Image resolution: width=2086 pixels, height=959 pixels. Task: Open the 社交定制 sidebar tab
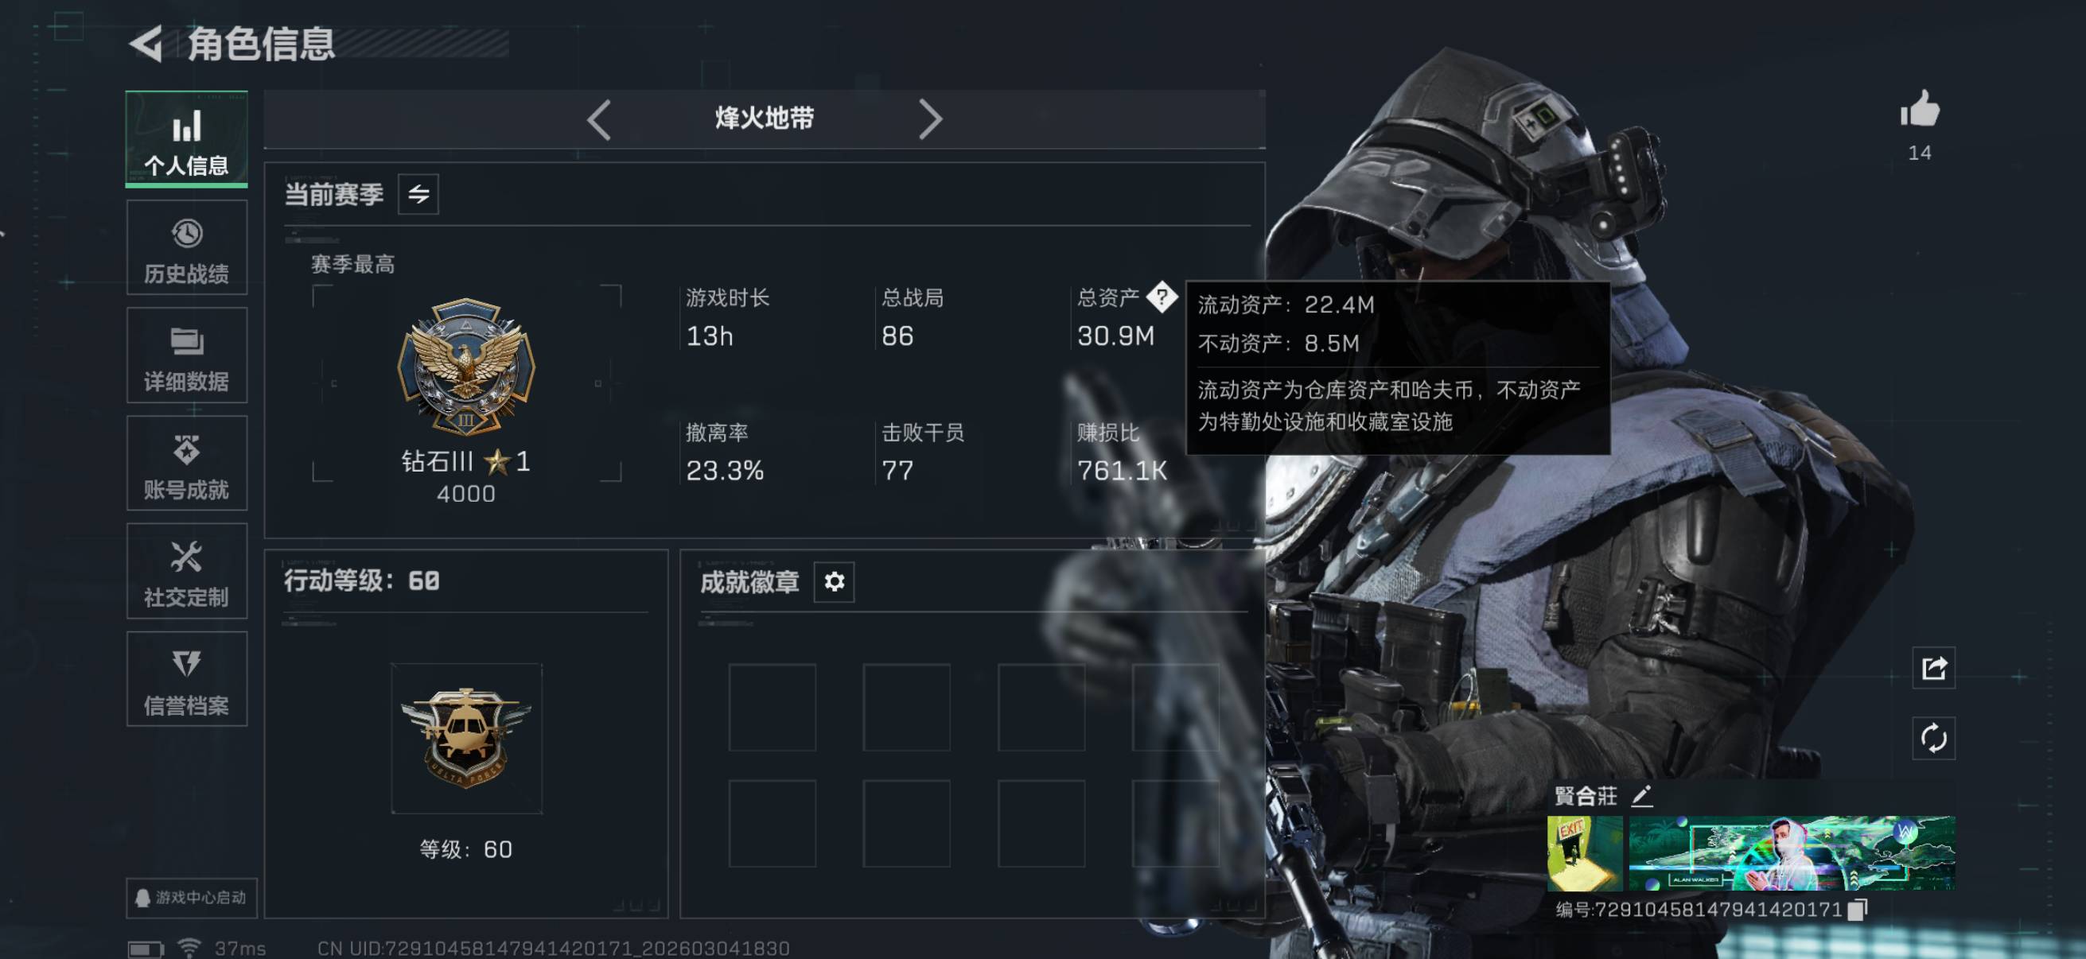(186, 572)
